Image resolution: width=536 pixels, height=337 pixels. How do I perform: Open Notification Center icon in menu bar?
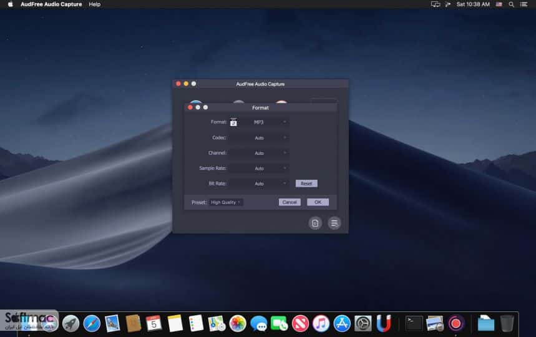pos(524,4)
